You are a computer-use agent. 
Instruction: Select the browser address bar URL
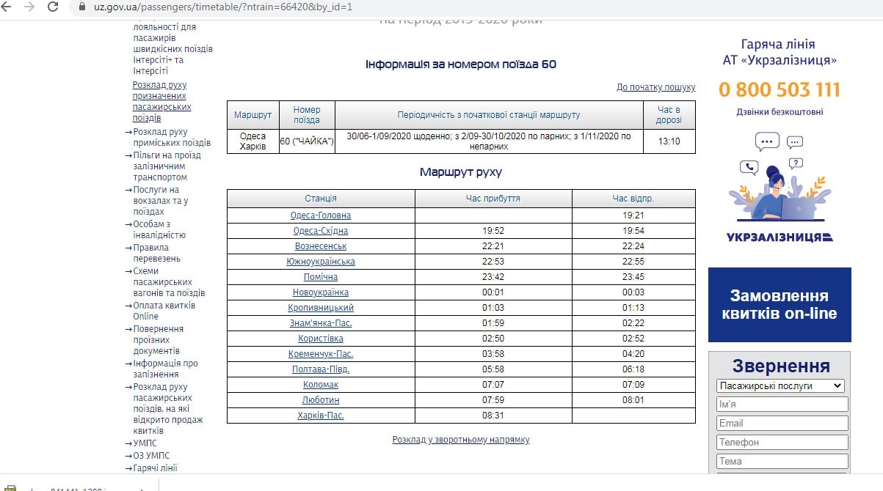[x=223, y=7]
